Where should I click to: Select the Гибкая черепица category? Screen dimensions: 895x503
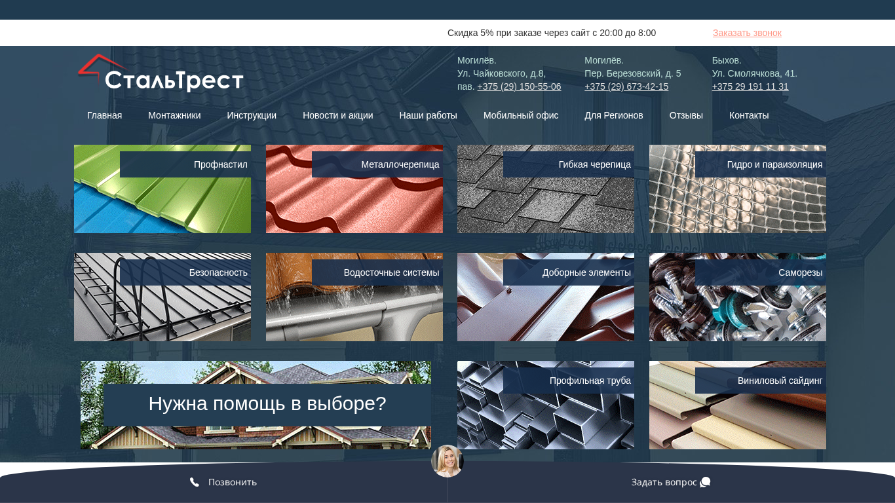[x=546, y=189]
